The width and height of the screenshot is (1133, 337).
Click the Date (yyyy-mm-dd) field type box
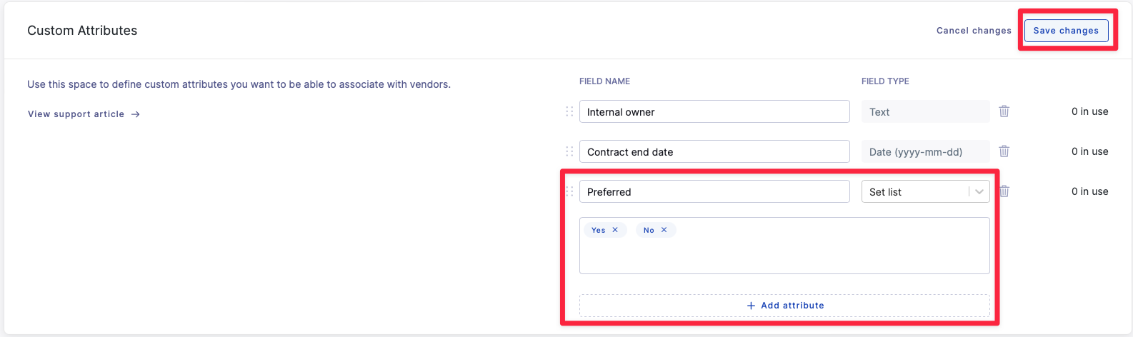(925, 151)
